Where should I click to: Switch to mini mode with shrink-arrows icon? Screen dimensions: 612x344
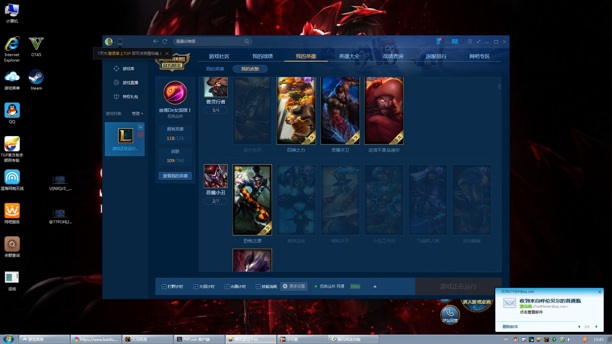click(479, 42)
